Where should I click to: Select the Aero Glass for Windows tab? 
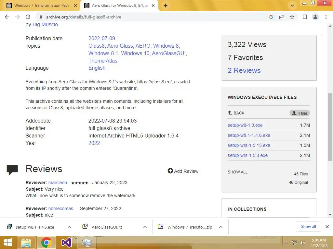119,6
